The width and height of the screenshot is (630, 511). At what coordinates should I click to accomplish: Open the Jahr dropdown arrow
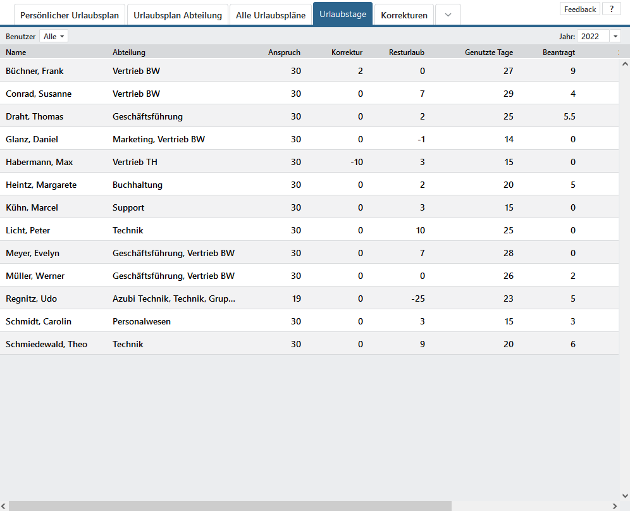click(x=615, y=37)
